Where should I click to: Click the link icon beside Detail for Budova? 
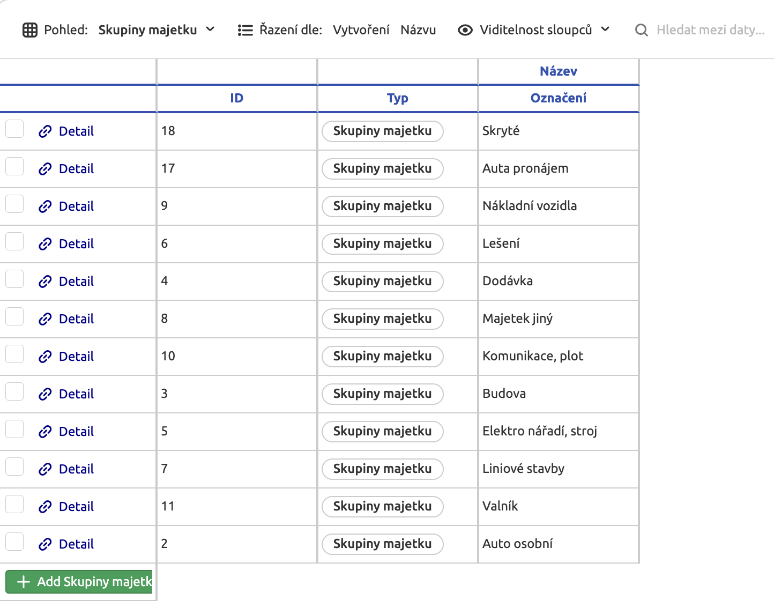tap(45, 394)
